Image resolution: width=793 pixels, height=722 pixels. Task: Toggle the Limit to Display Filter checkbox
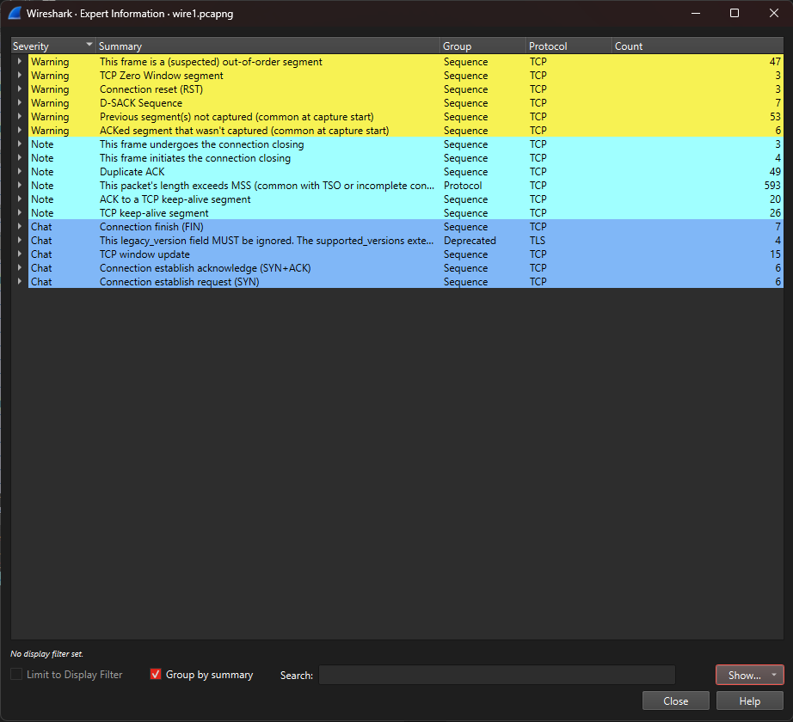16,674
